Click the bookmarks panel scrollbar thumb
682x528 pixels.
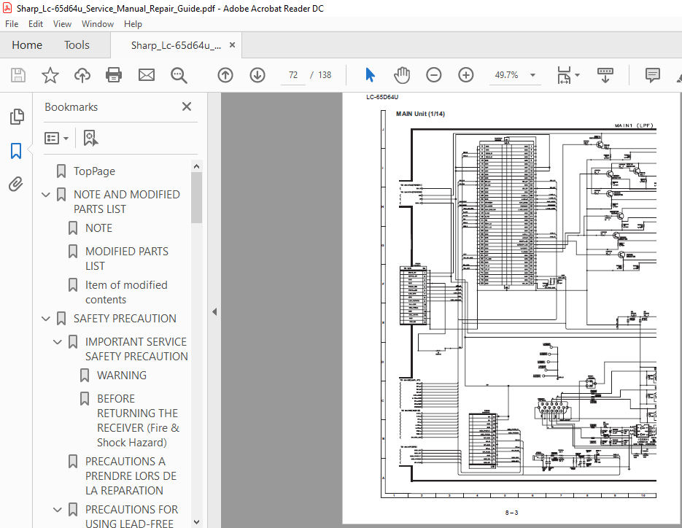coord(197,198)
